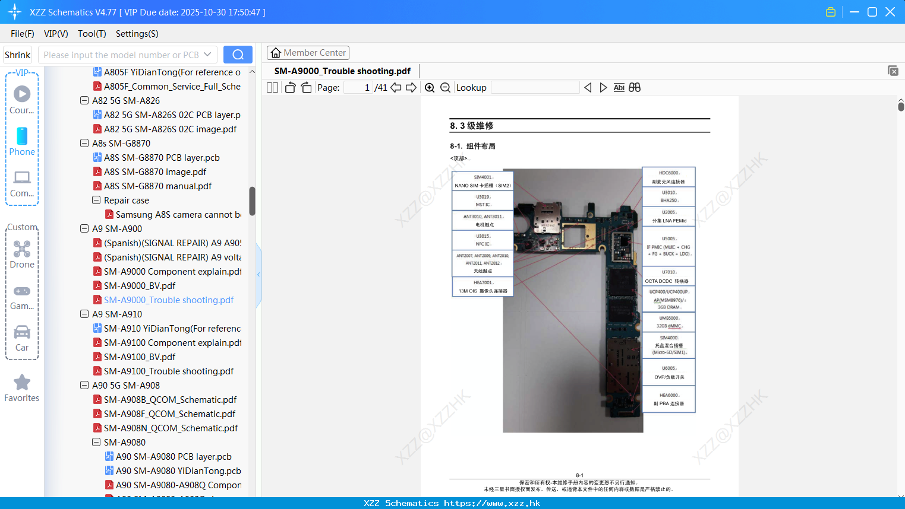Go to the previous PDF page
The width and height of the screenshot is (905, 509).
[x=396, y=87]
